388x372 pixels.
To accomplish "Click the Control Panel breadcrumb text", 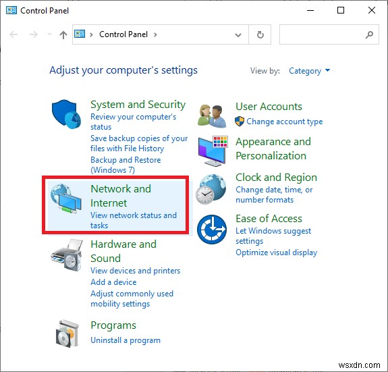I will (x=123, y=34).
